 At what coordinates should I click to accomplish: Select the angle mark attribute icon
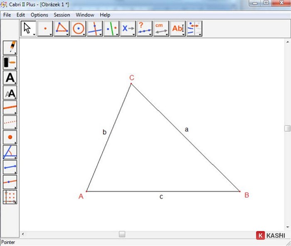point(10,152)
